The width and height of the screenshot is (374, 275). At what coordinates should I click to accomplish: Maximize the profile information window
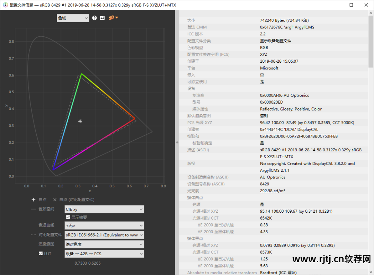(351, 5)
